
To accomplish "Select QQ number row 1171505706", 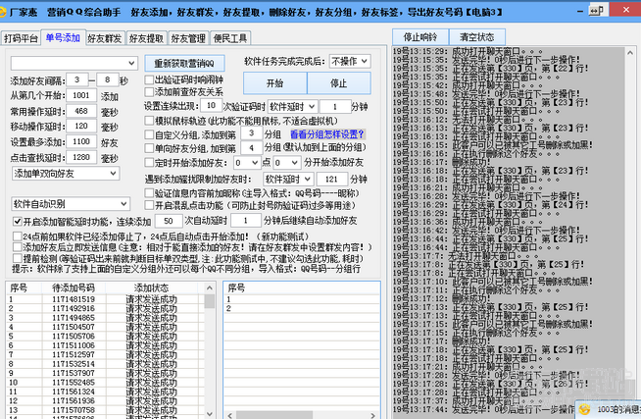I will tap(105, 336).
